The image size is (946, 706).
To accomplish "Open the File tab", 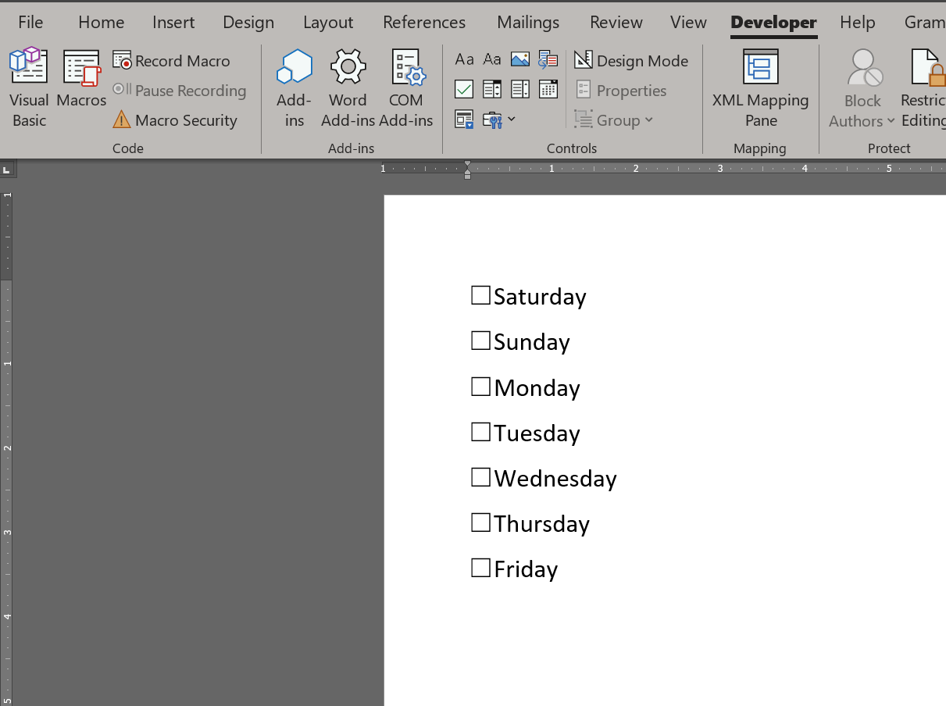I will click(x=30, y=23).
